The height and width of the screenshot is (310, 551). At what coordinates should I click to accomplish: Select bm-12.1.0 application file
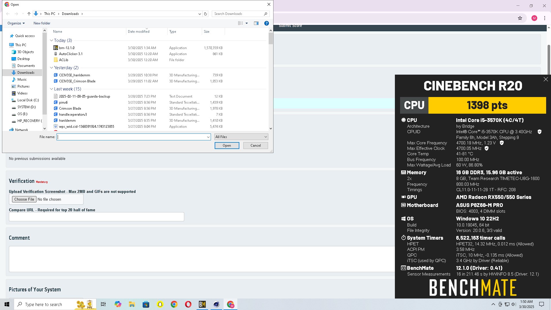pyautogui.click(x=67, y=48)
